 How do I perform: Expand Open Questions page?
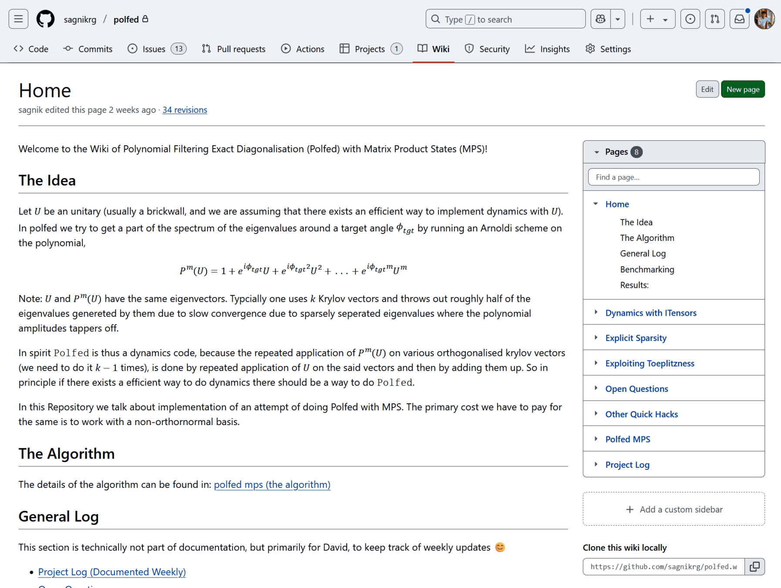coord(596,388)
